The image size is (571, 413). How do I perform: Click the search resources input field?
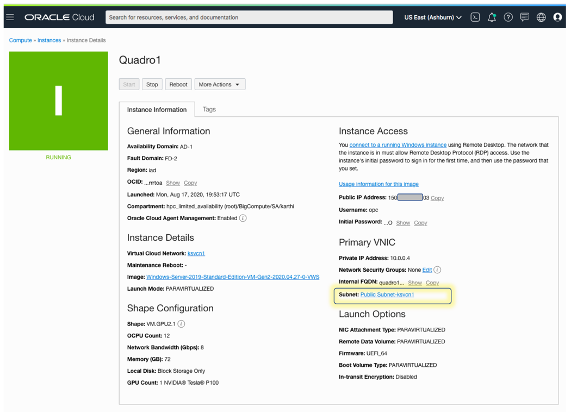click(249, 17)
